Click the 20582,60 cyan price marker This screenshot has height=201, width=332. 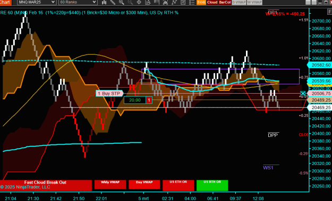[x=320, y=65]
